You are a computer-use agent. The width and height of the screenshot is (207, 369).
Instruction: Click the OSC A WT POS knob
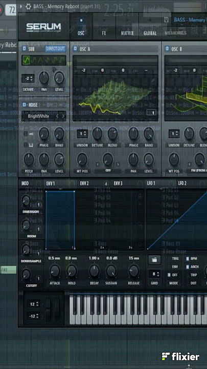pyautogui.click(x=82, y=159)
